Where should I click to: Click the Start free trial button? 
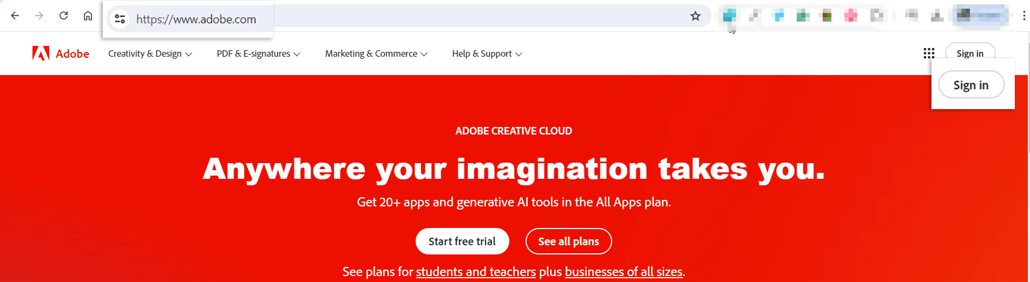(462, 241)
